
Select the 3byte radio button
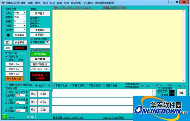click(x=165, y=85)
